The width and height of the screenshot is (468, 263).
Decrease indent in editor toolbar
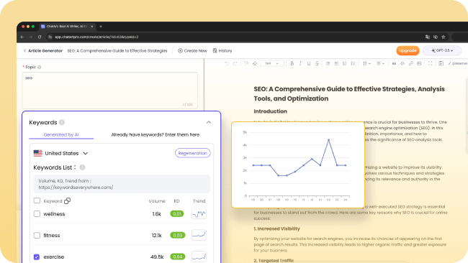pyautogui.click(x=328, y=63)
